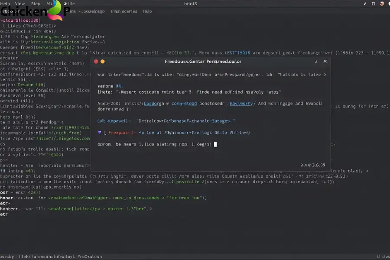Click the text cursor after (eg/s) in the dialog
Screen dimensions: 390x260
point(215,144)
